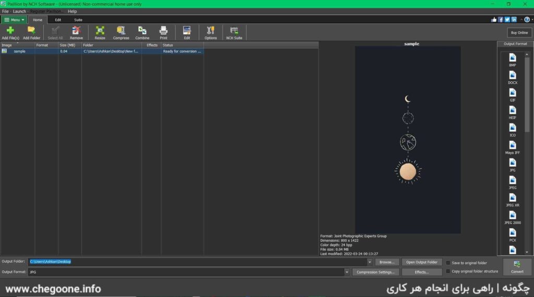Open the Register Pixillion menu
The width and height of the screenshot is (534, 297).
(x=46, y=11)
